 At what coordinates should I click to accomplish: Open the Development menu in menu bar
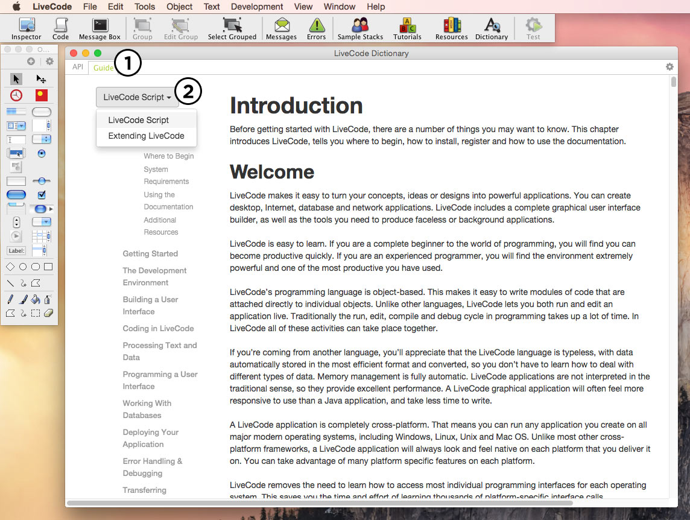pos(257,7)
